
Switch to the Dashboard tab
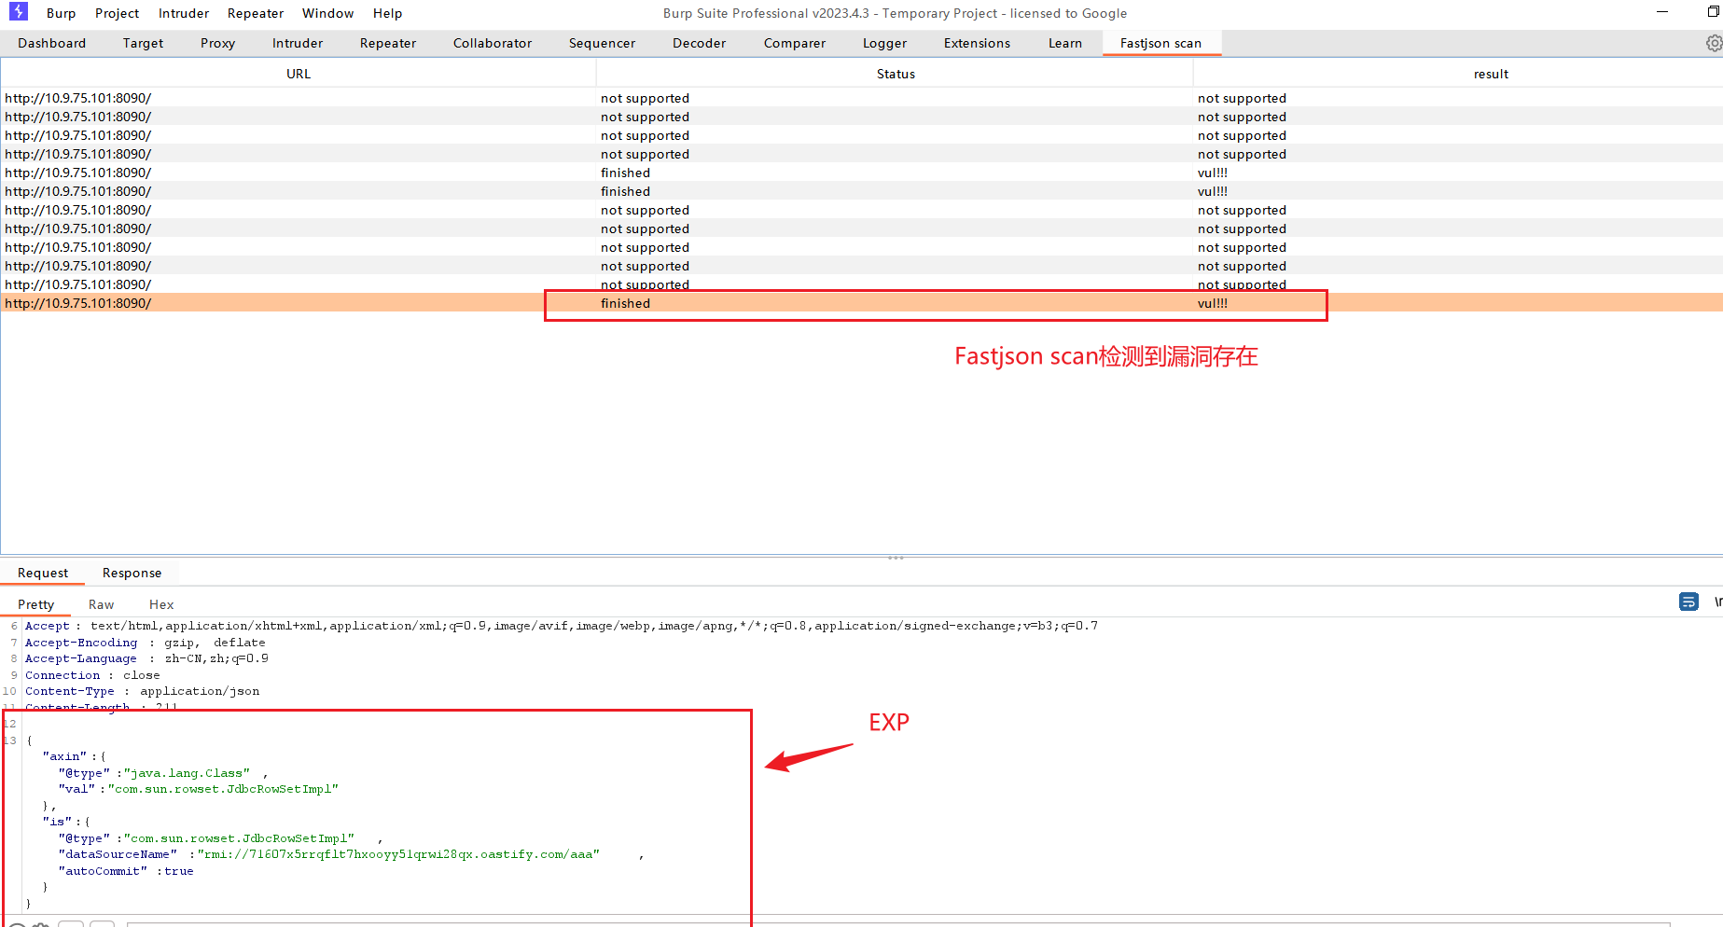tap(51, 43)
